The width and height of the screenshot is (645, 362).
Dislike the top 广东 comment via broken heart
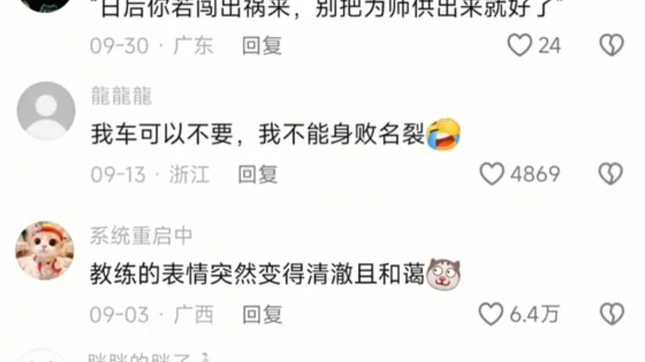[x=611, y=45]
